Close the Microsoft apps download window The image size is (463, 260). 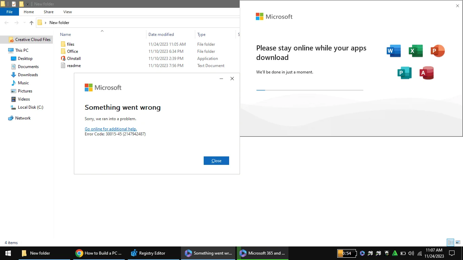click(458, 6)
